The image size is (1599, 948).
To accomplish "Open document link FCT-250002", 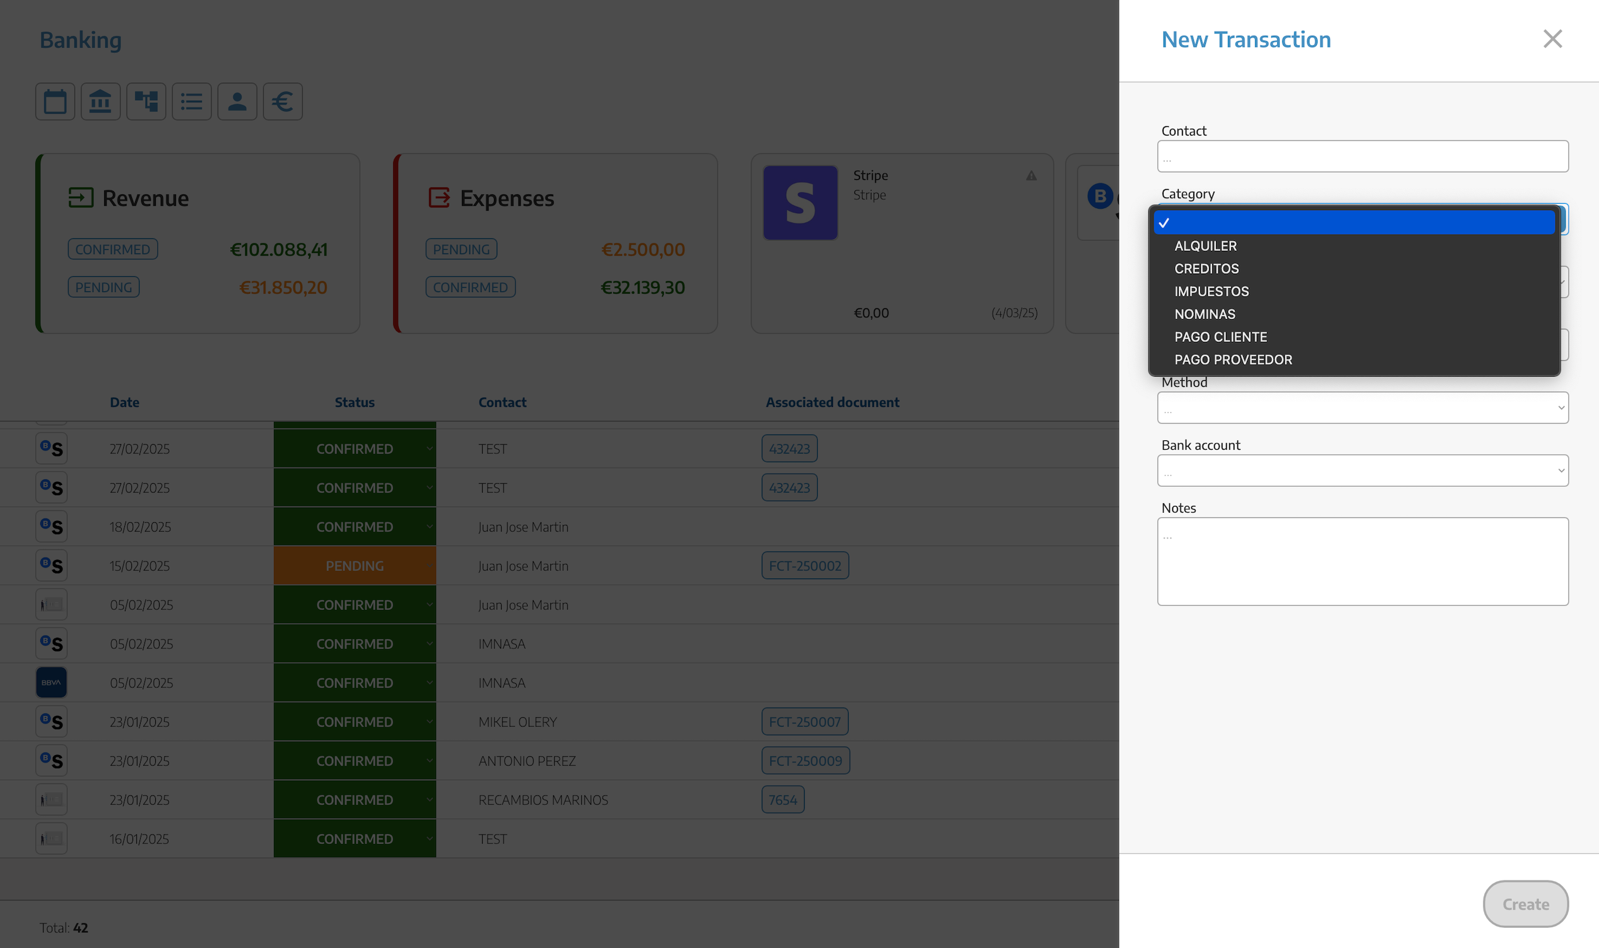I will [805, 565].
